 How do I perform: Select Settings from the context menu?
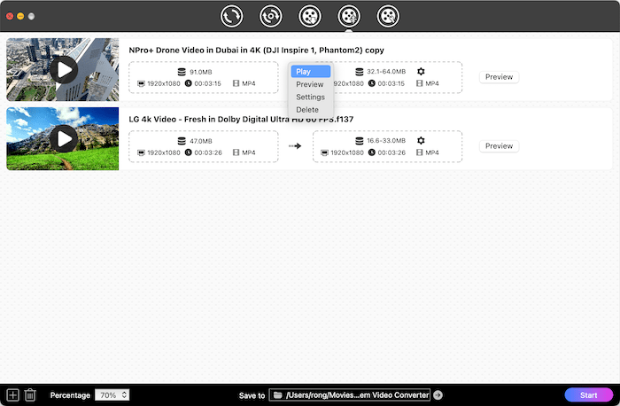tap(310, 97)
